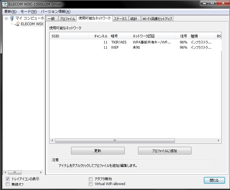Click the My Computer icon in the tree
This screenshot has width=230, height=190.
coord(12,18)
